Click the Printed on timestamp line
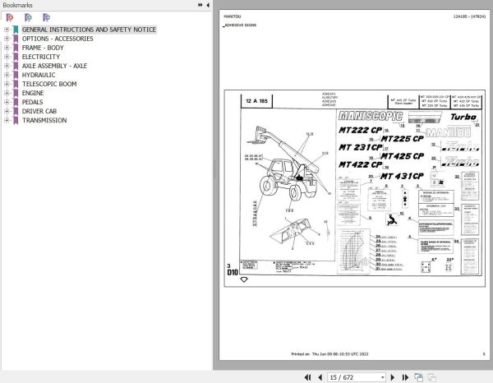The image size is (493, 383). 329,354
